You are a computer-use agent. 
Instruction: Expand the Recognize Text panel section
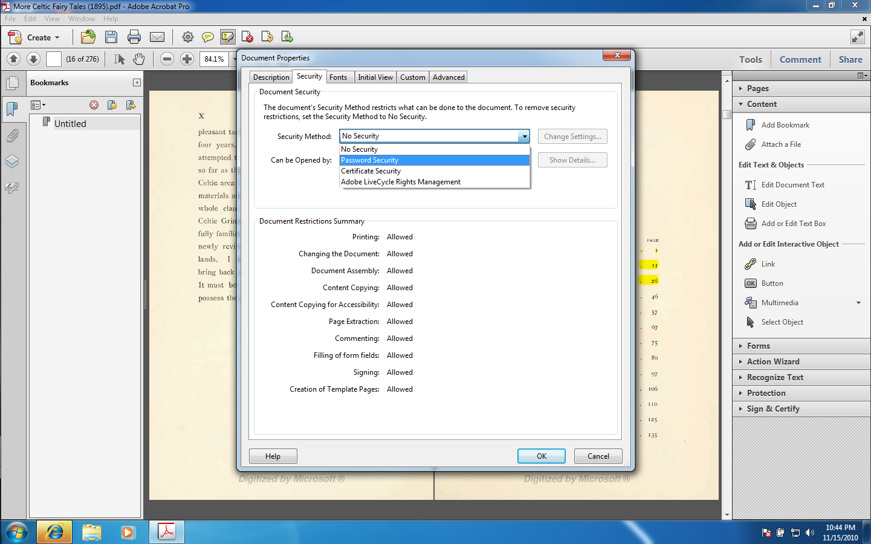[x=775, y=377]
